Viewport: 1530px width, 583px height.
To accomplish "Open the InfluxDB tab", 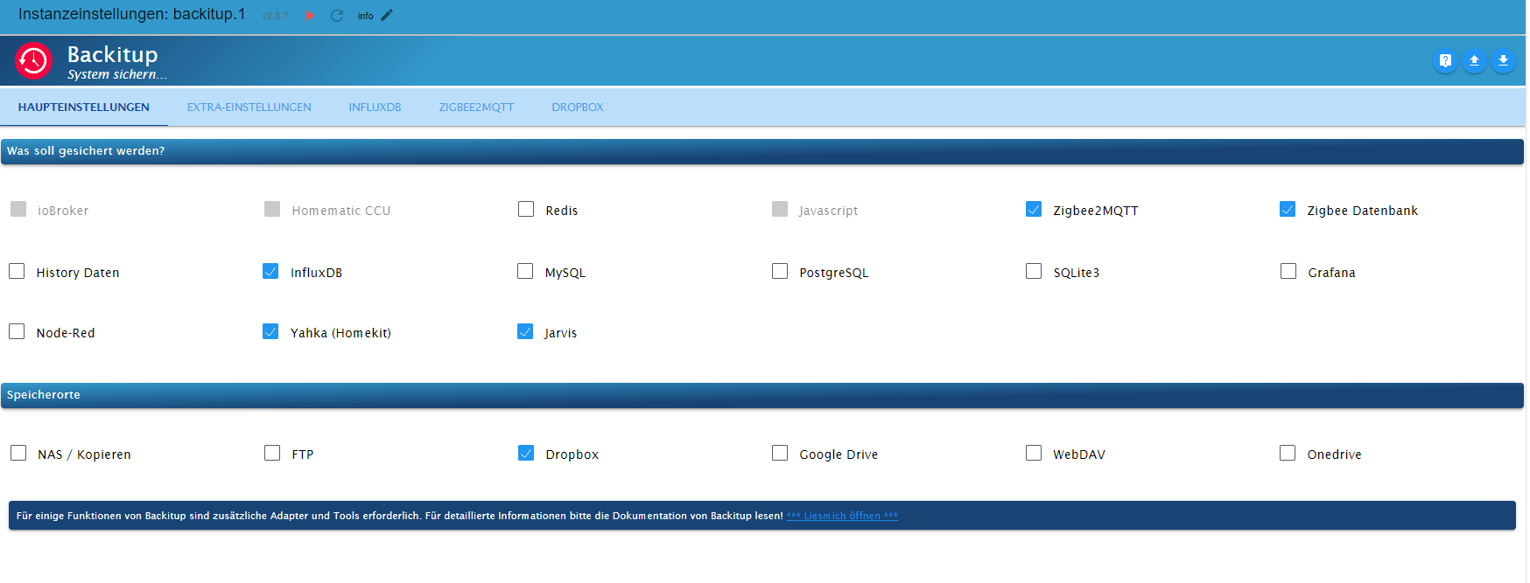I will (x=375, y=108).
